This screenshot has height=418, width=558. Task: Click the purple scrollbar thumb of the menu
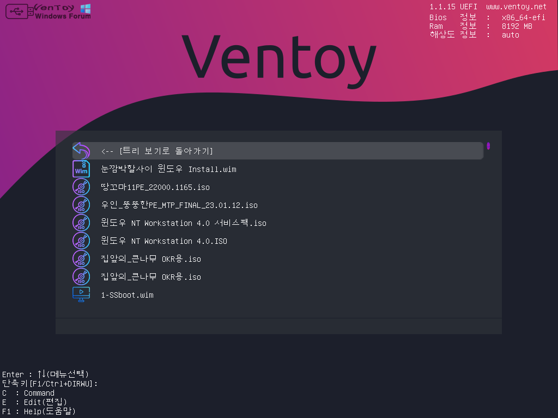[x=488, y=146]
